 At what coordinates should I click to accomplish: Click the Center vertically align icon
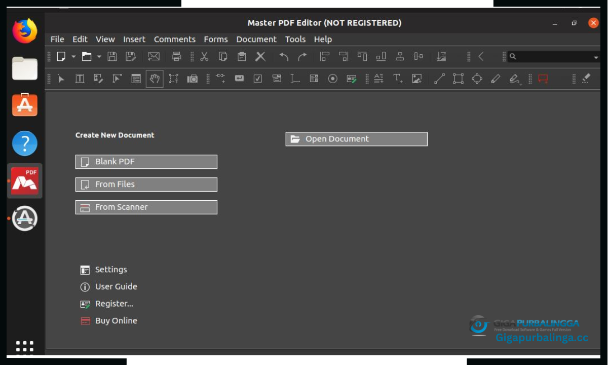tap(419, 56)
